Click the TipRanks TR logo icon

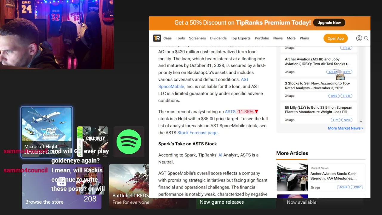[x=157, y=38]
